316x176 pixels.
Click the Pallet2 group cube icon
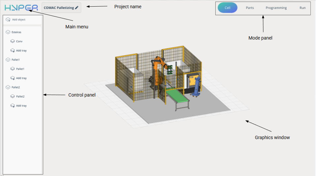point(8,87)
